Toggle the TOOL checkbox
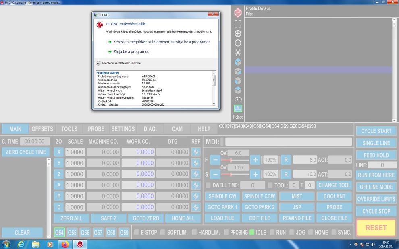This screenshot has width=399, height=249. pyautogui.click(x=270, y=185)
